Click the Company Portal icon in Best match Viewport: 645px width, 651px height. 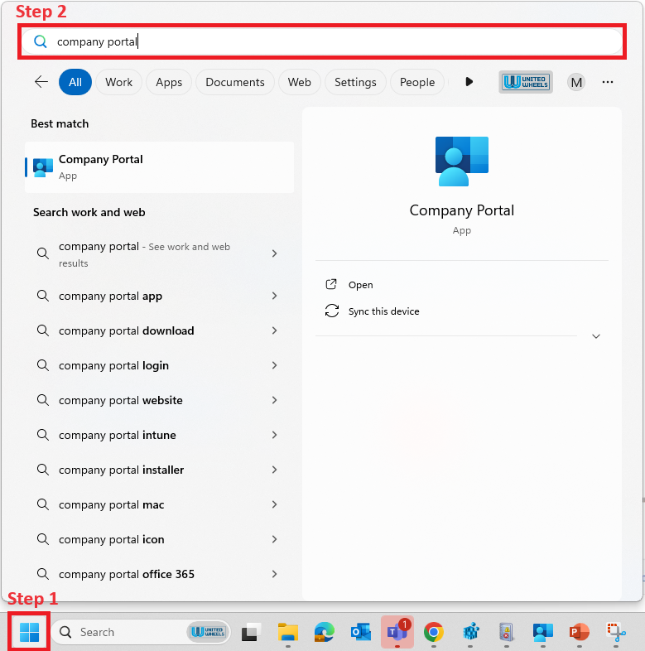click(x=43, y=167)
